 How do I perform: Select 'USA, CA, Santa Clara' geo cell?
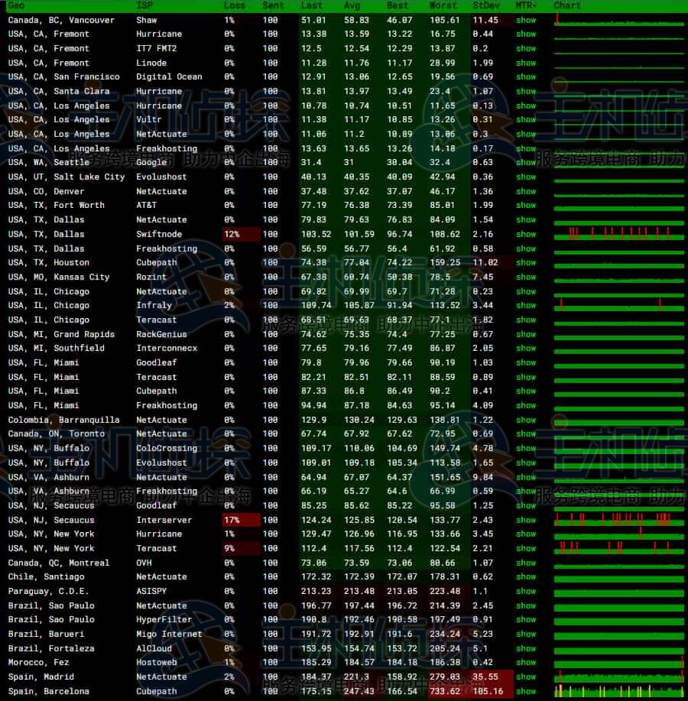pyautogui.click(x=59, y=91)
